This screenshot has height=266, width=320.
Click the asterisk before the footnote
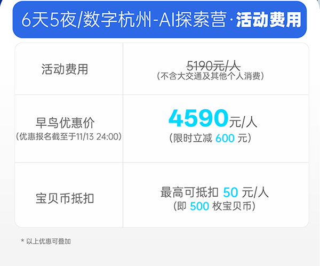click(x=22, y=242)
